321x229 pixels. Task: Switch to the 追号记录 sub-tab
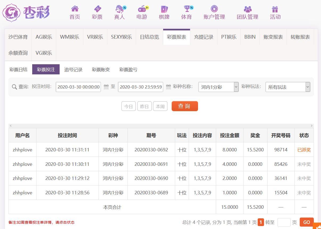coord(73,70)
